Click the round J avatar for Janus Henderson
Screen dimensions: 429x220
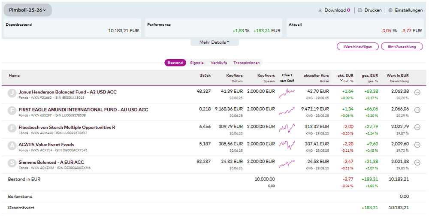[x=12, y=93]
